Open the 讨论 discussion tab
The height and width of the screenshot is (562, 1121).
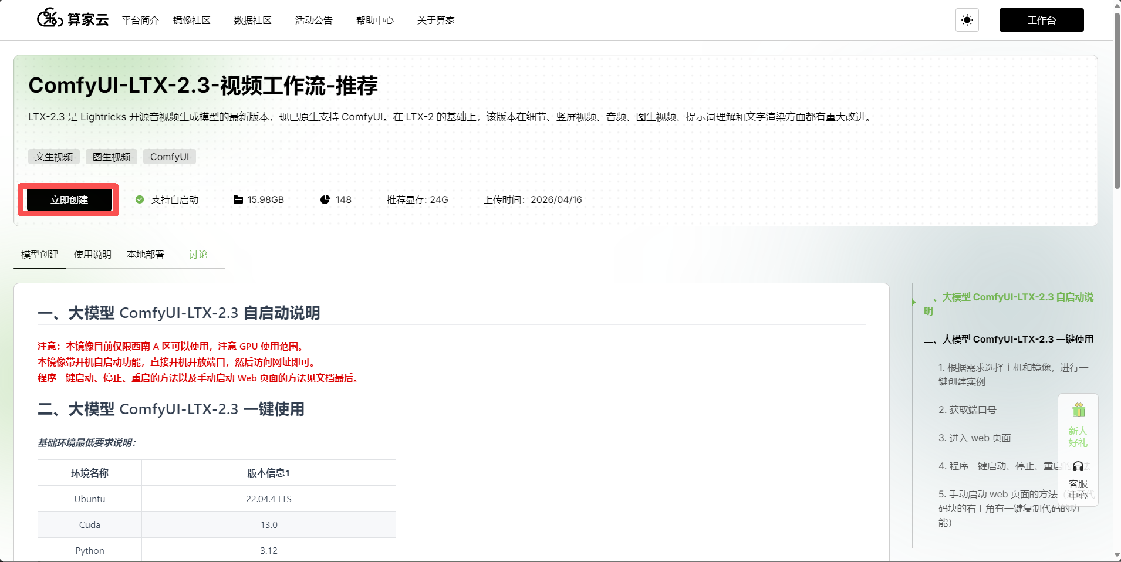pyautogui.click(x=198, y=254)
